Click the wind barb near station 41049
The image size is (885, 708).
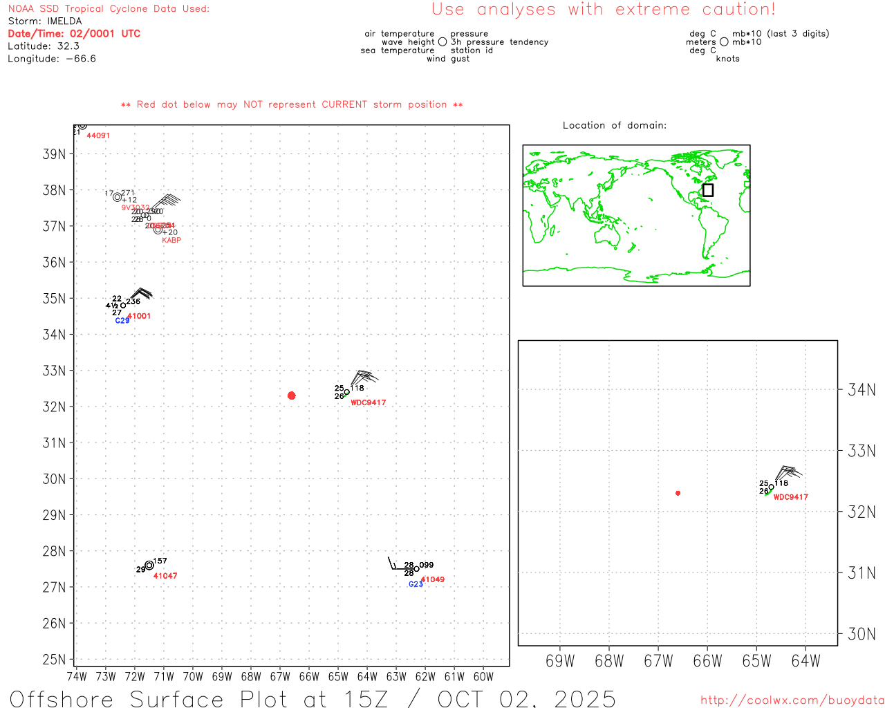coord(400,564)
